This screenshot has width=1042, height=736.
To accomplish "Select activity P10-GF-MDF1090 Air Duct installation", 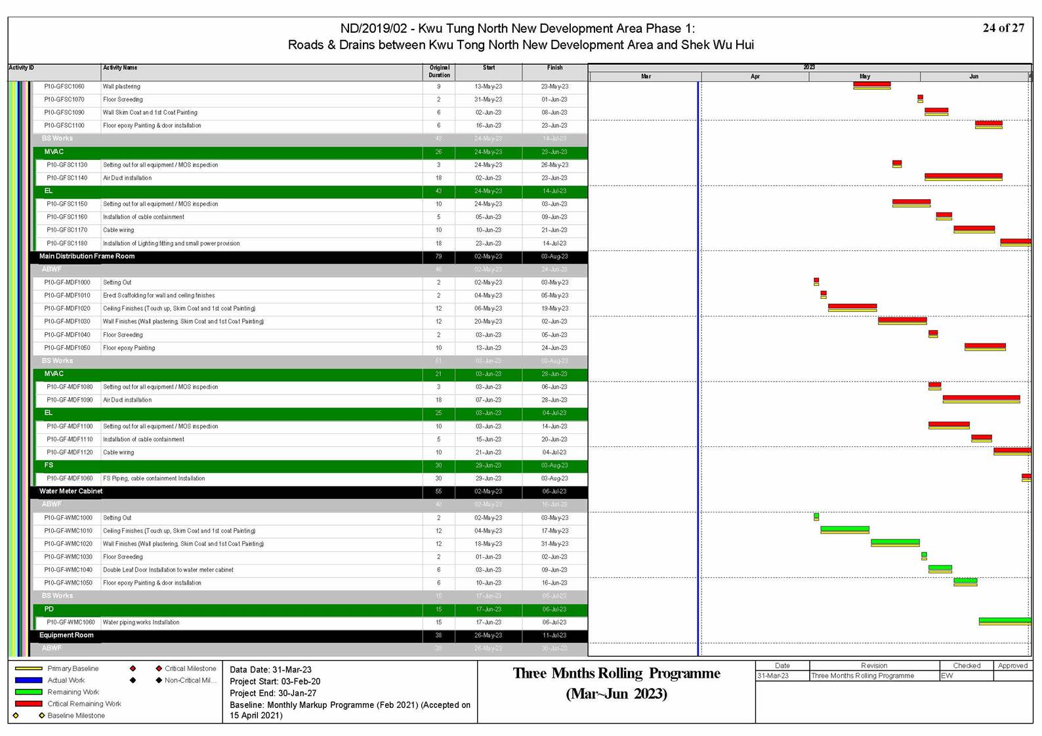I will [x=127, y=400].
